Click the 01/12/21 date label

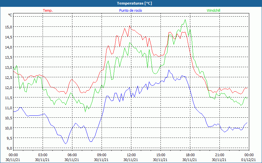pyautogui.click(x=249, y=160)
